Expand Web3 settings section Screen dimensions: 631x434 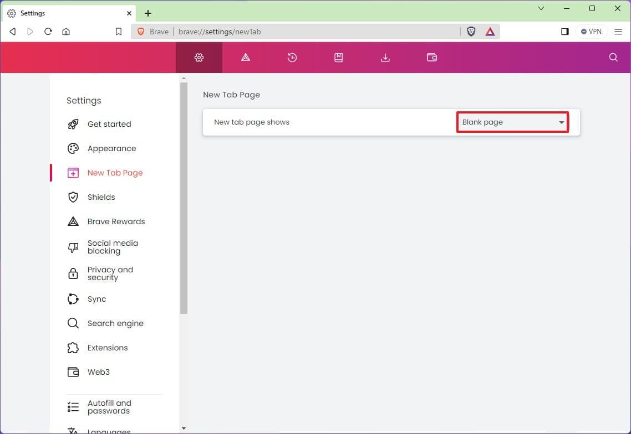(99, 372)
